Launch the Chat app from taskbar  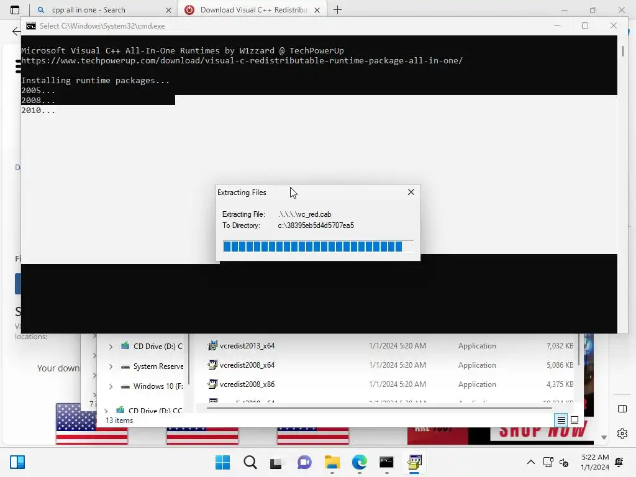pos(304,462)
